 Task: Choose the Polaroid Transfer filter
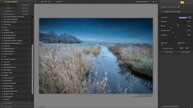coord(10,83)
